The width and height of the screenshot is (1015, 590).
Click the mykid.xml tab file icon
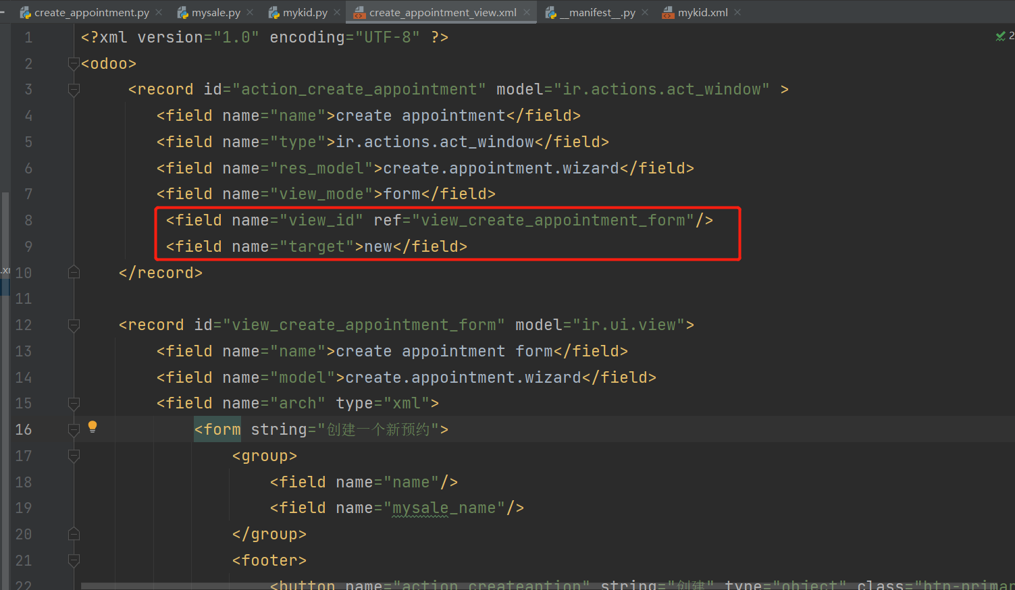click(x=668, y=12)
